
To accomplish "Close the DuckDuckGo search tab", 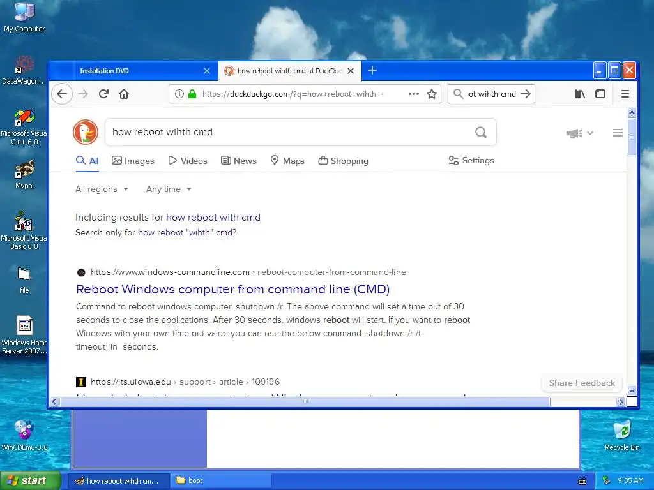I will pyautogui.click(x=351, y=71).
